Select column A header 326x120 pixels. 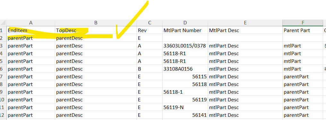click(31, 23)
